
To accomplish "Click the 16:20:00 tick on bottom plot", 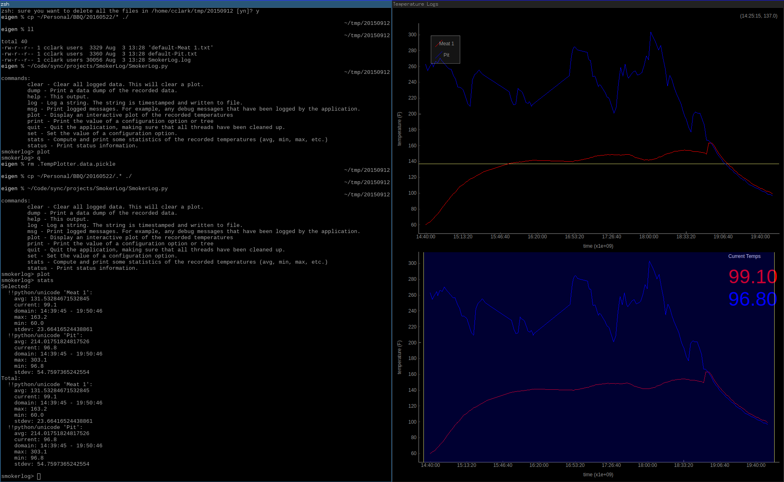I will point(539,465).
